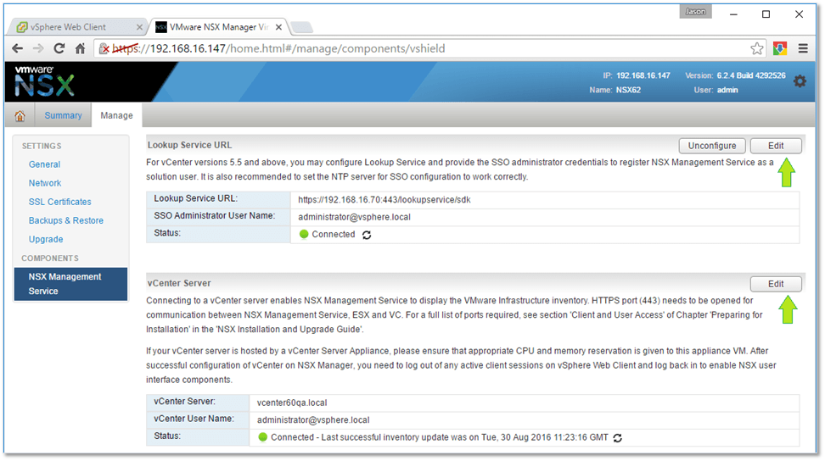825x461 pixels.
Task: Click the vCenter Server section heading
Action: (179, 284)
